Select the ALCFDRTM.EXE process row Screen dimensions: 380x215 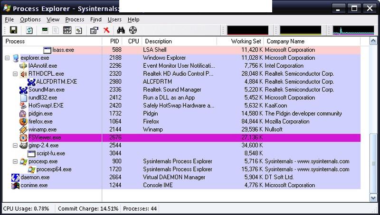click(181, 82)
